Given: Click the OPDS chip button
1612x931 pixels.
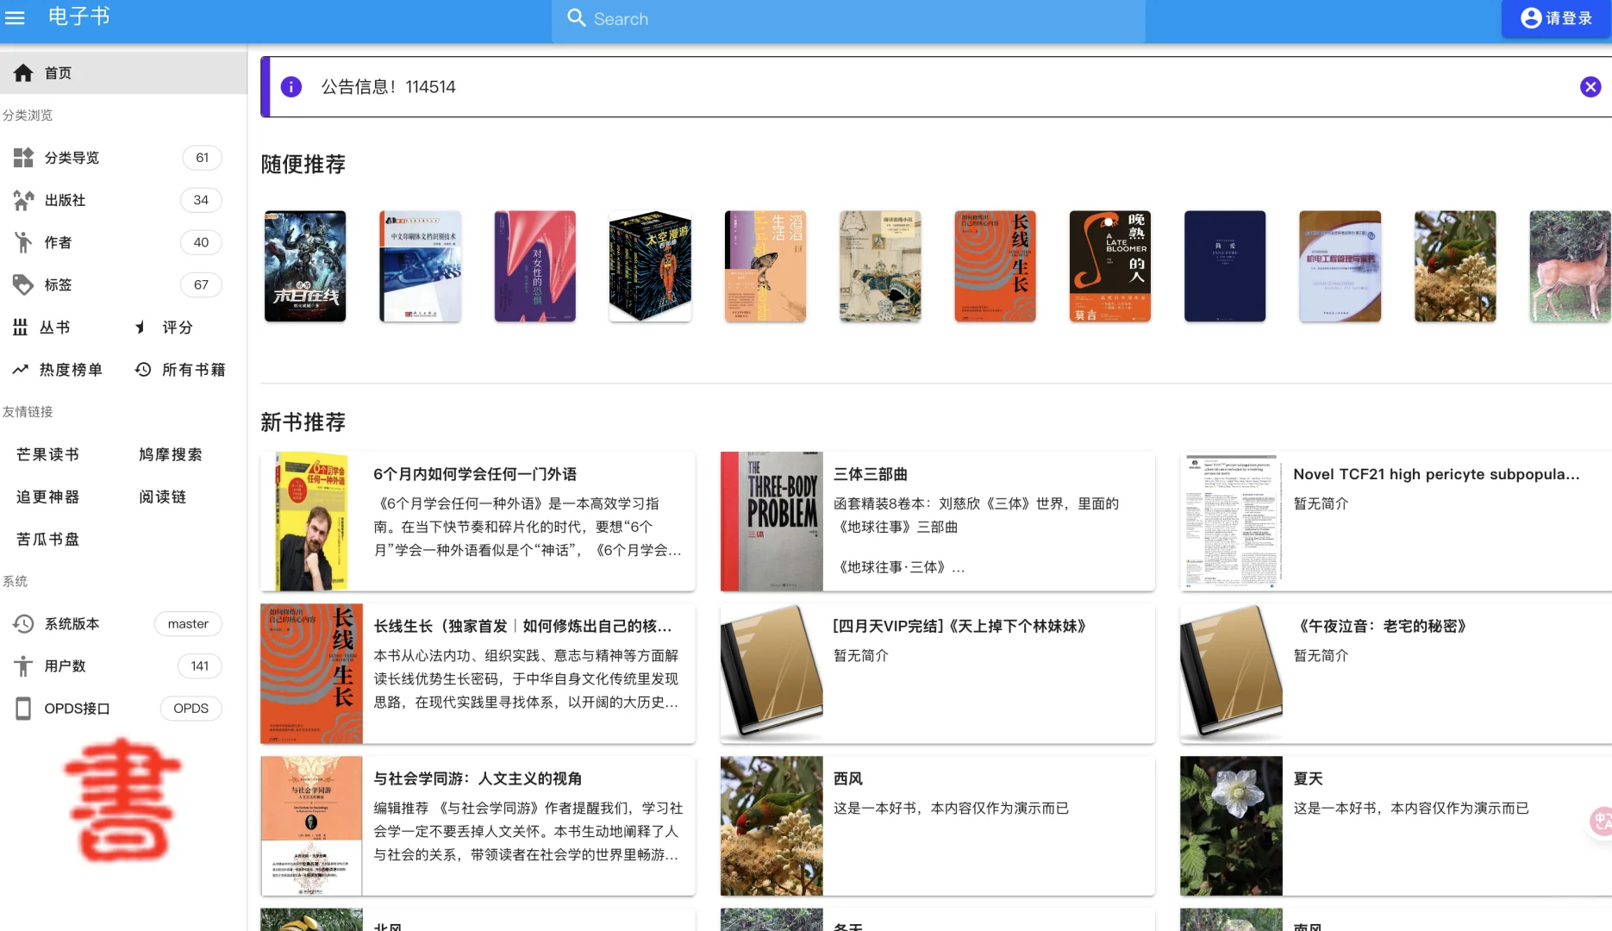Looking at the screenshot, I should [x=191, y=709].
